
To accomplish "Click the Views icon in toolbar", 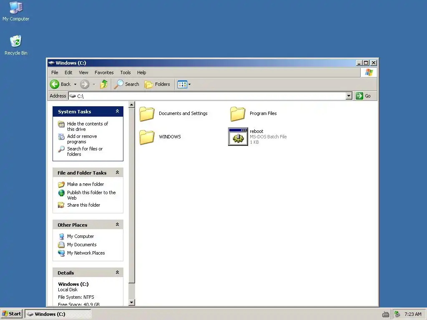I will (x=182, y=84).
